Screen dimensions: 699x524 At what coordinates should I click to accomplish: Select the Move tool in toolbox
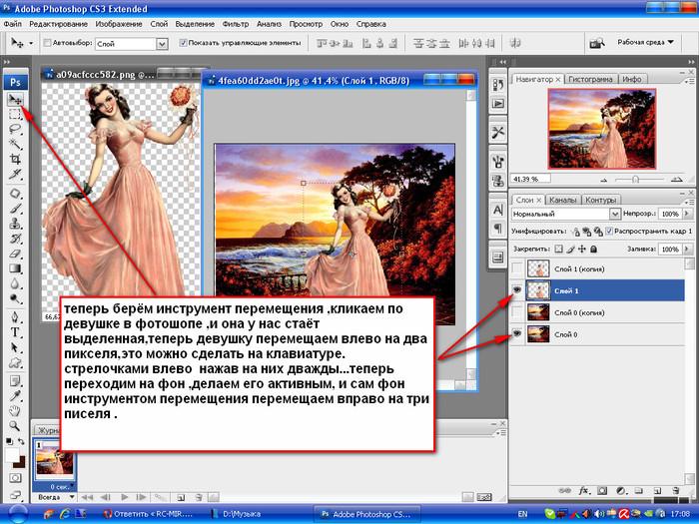coord(16,99)
